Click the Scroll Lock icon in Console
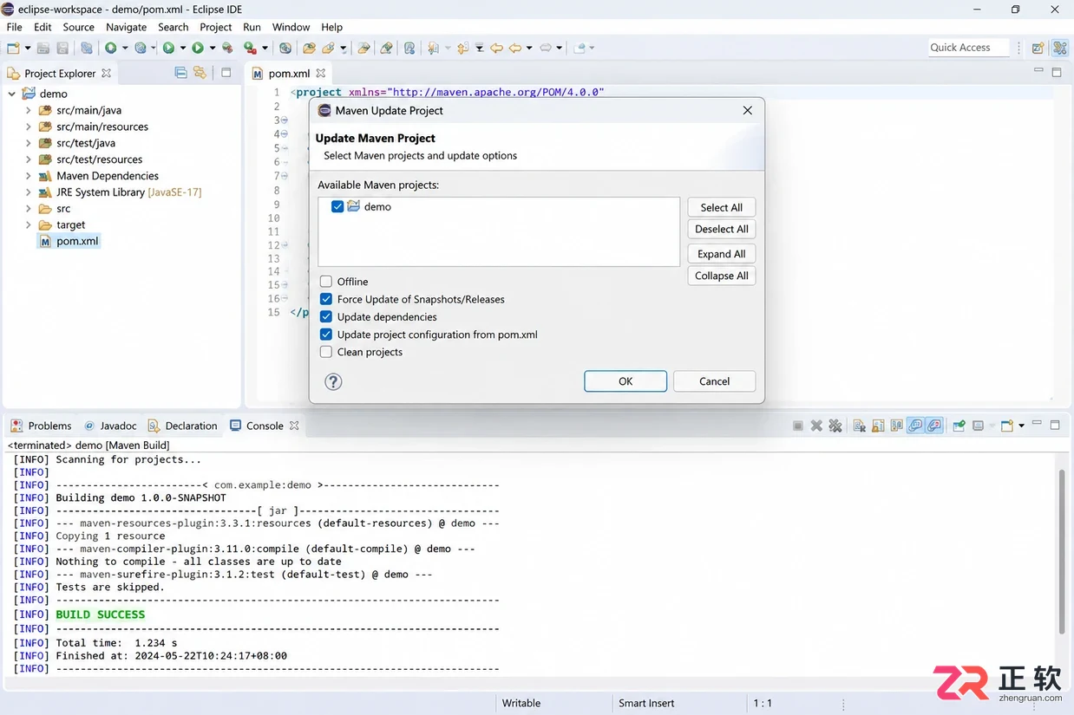1074x715 pixels. pos(878,426)
